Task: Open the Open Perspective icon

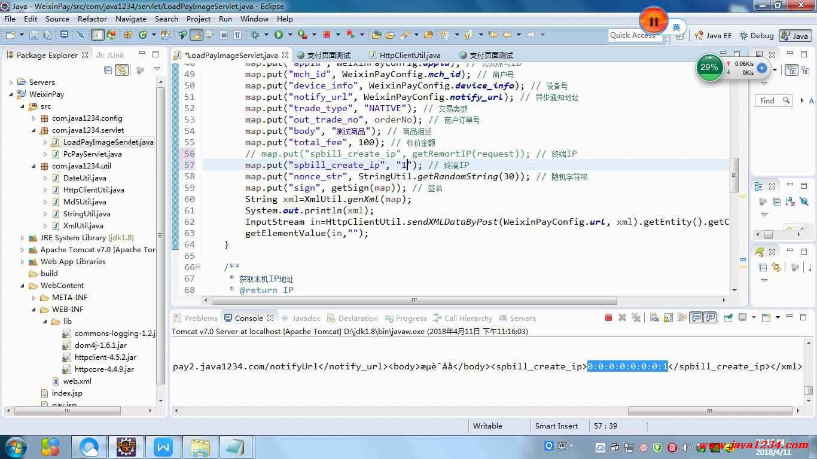Action: pos(681,36)
